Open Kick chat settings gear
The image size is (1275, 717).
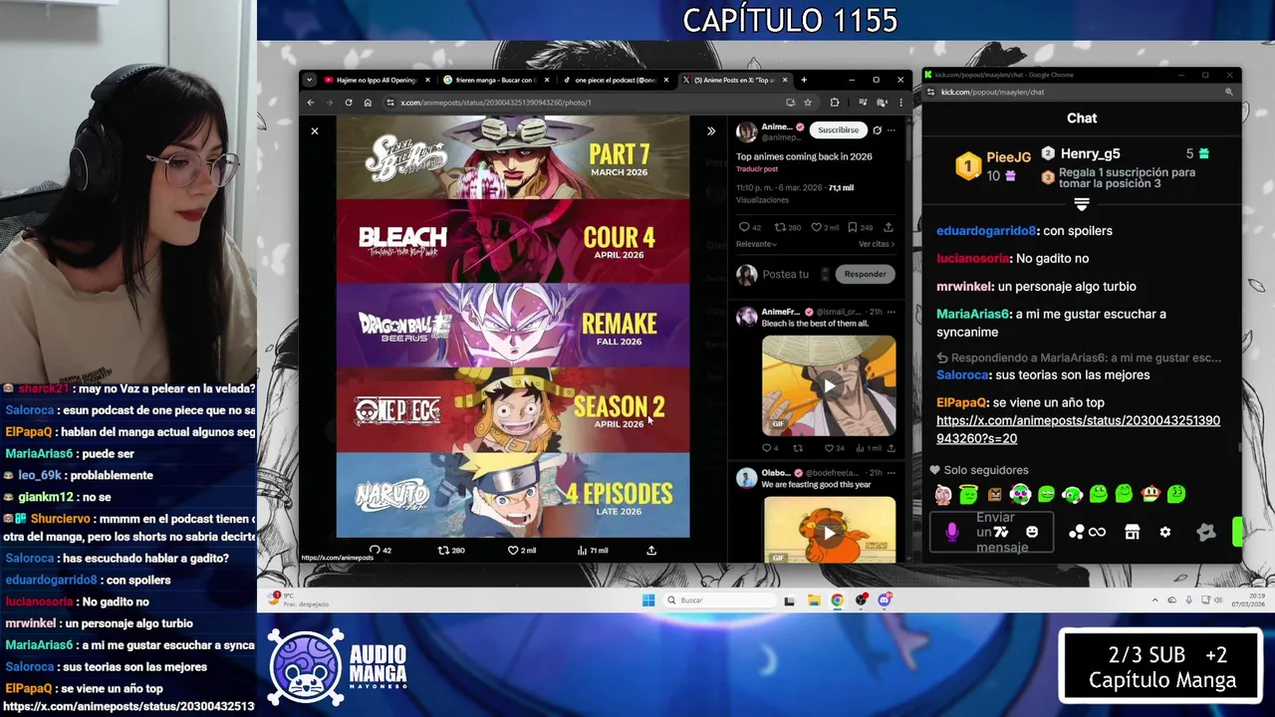tap(1165, 532)
